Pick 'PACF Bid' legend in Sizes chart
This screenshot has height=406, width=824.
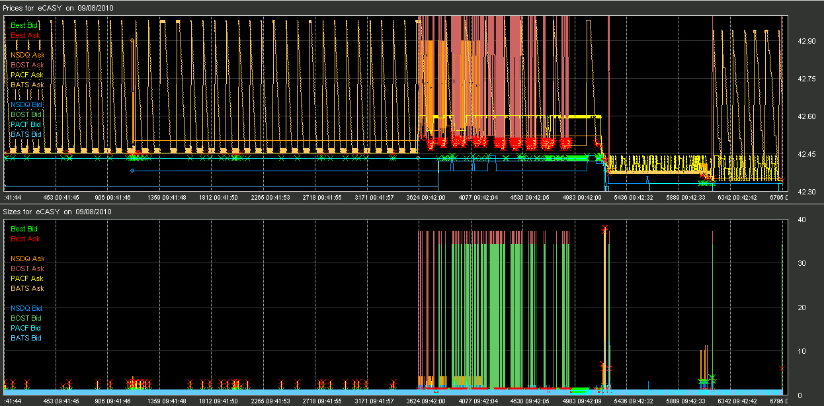[x=26, y=328]
